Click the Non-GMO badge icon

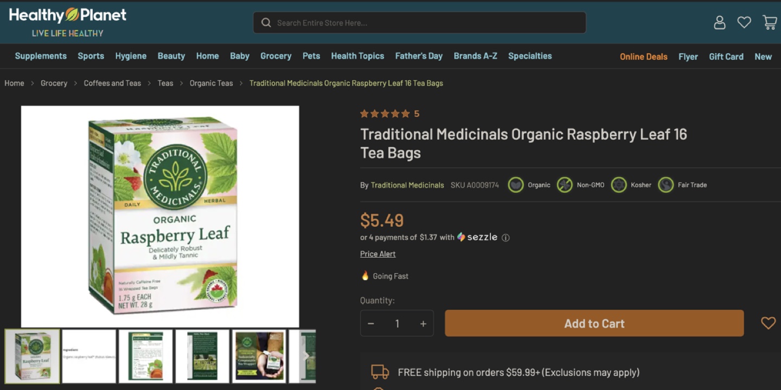(x=565, y=185)
